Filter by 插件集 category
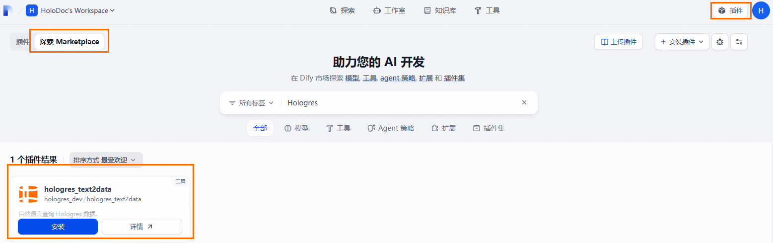The height and width of the screenshot is (243, 773). (x=489, y=128)
